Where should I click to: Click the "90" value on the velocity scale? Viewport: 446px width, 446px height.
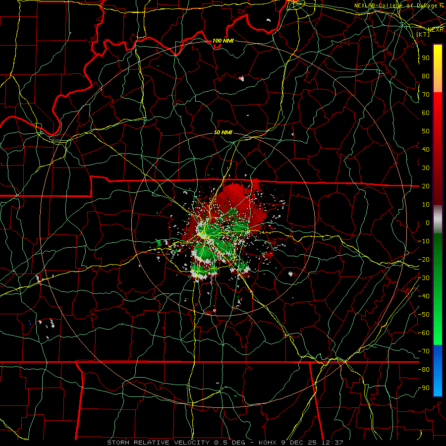pos(426,58)
